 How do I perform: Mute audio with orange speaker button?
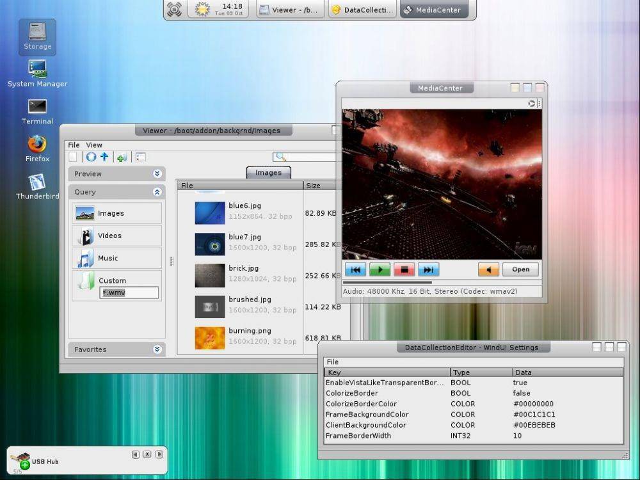(488, 269)
